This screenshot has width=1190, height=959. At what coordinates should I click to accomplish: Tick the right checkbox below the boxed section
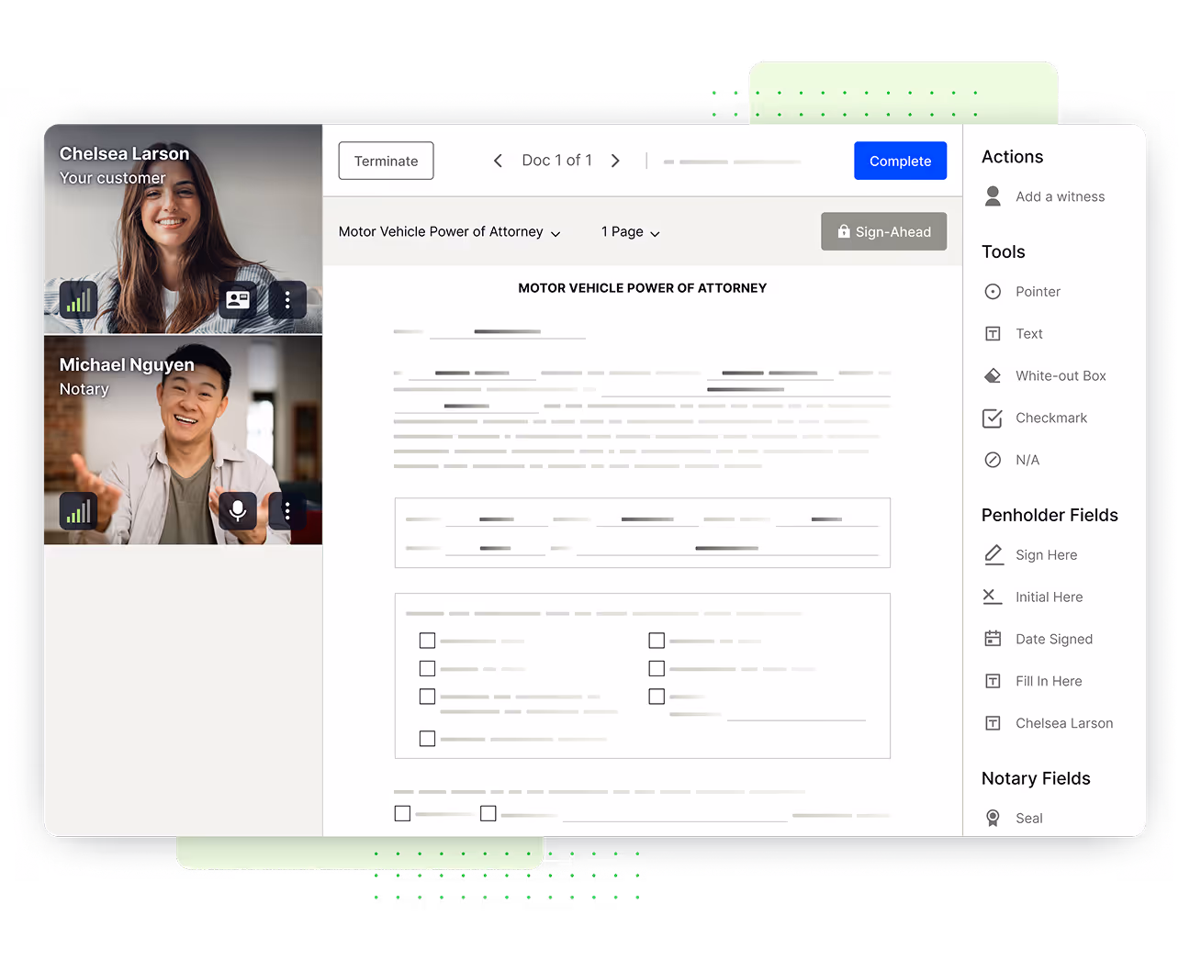click(x=488, y=814)
